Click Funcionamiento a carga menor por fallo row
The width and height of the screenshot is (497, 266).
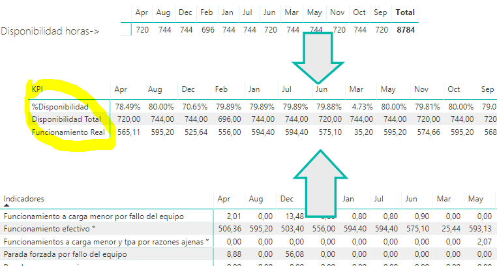point(247,216)
